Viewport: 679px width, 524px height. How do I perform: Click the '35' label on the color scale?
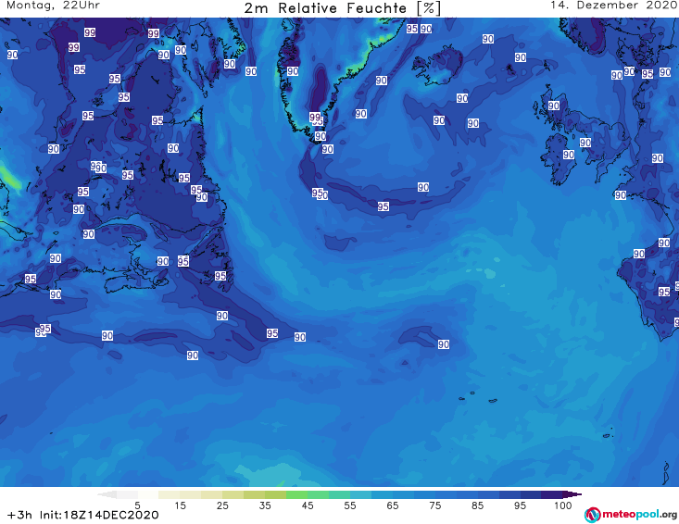[x=265, y=505]
